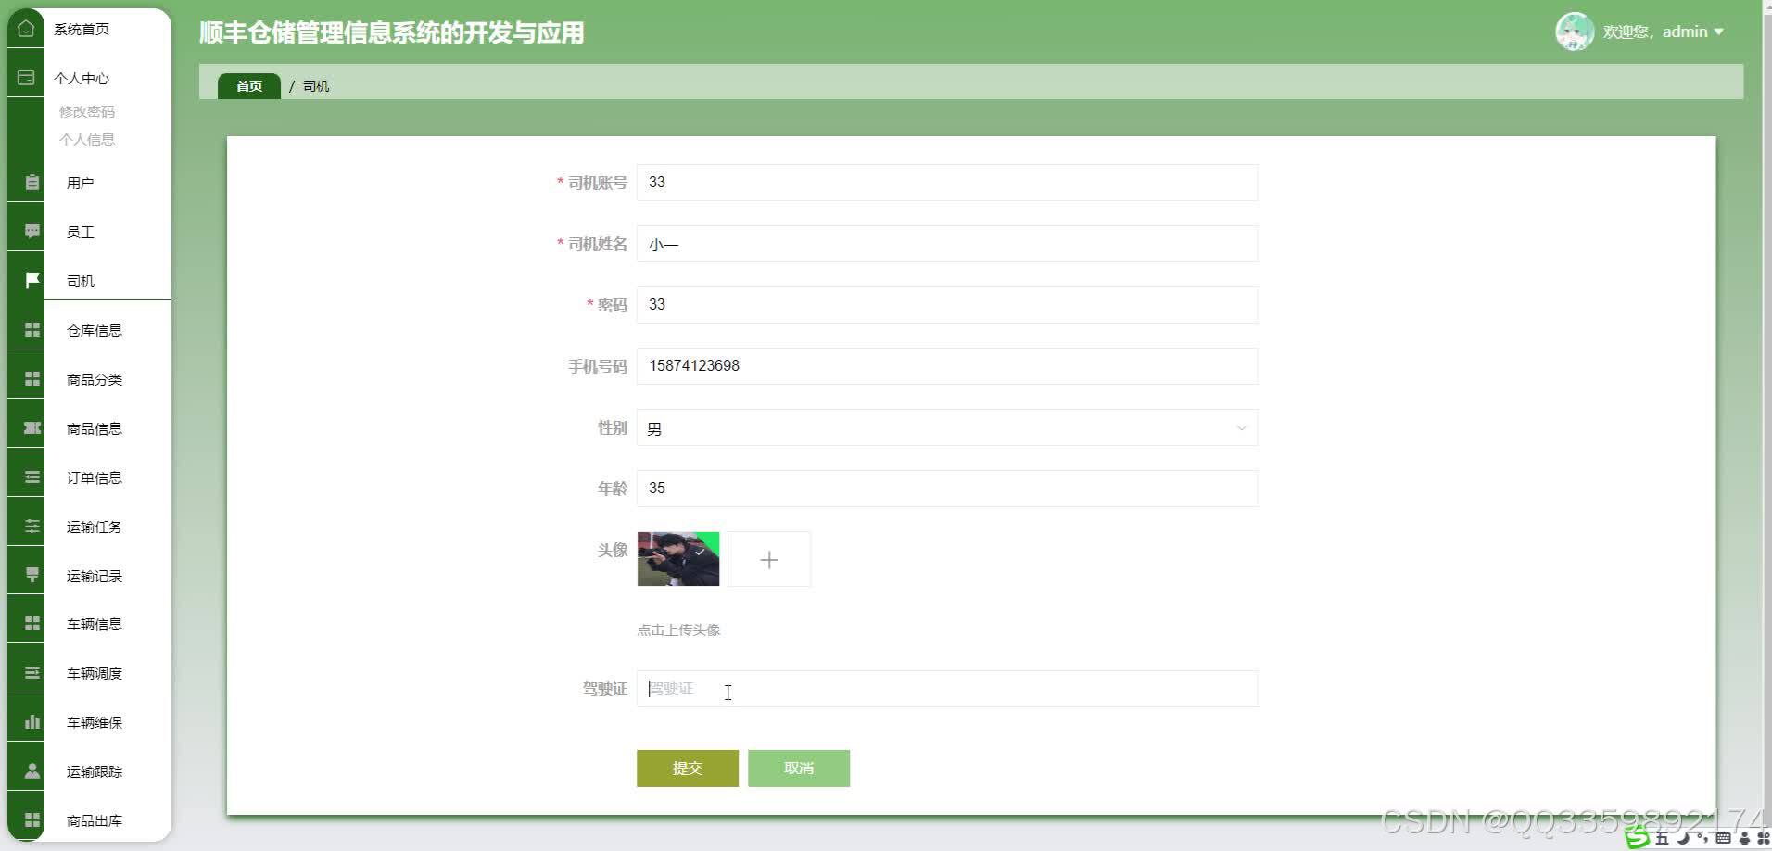
Task: Click the list icon beside 订单信息
Action: click(32, 477)
